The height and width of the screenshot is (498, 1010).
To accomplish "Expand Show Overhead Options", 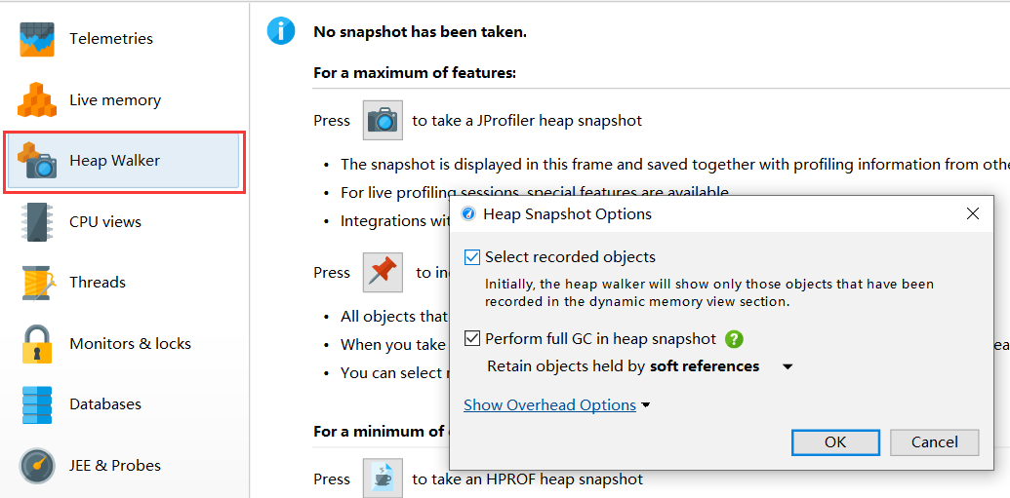I will (556, 405).
